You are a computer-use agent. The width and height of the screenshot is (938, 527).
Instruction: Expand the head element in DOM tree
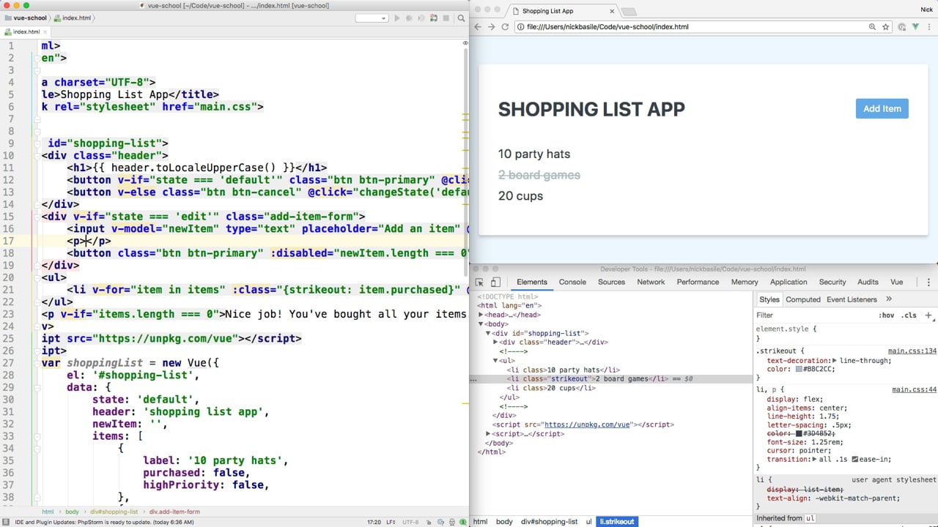(x=481, y=315)
